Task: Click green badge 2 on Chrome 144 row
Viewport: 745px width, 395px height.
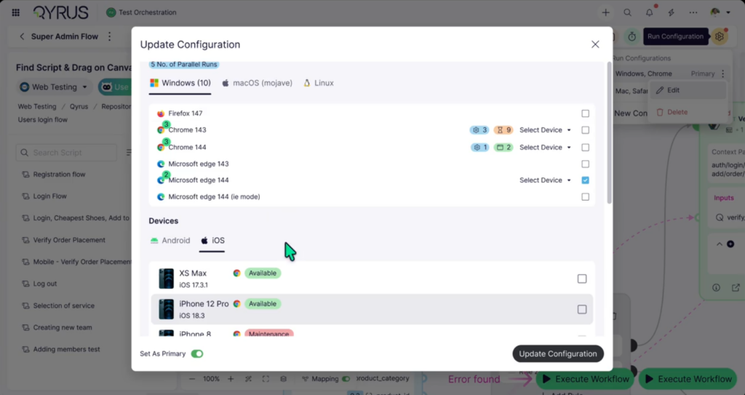Action: [x=503, y=148]
